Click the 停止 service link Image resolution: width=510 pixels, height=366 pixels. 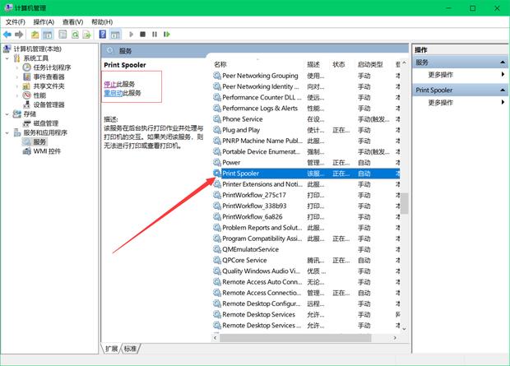(x=109, y=84)
